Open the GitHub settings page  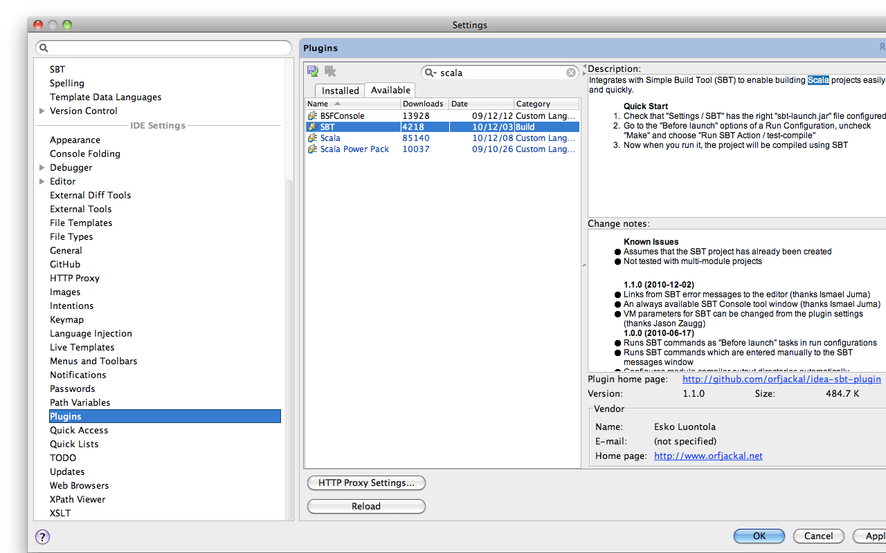click(x=65, y=264)
